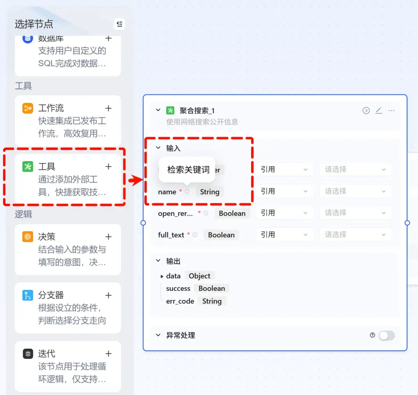Click the 选择节点 panel title
The image size is (418, 395).
pos(34,24)
